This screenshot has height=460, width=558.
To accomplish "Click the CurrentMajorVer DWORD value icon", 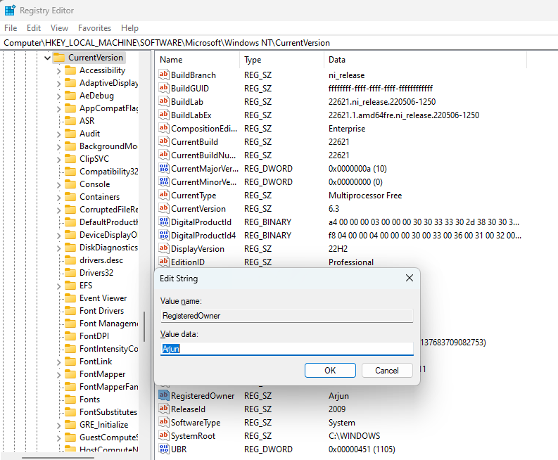I will (x=164, y=168).
